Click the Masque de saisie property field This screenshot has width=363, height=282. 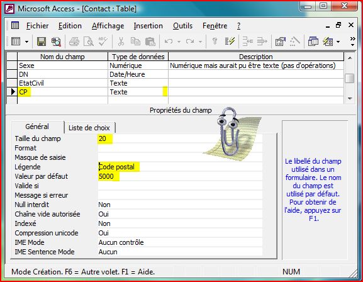point(180,157)
